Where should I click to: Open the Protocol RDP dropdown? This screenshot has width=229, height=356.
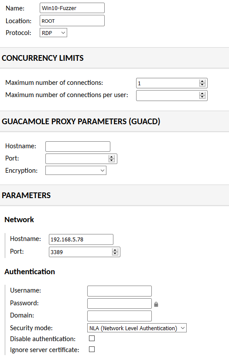pyautogui.click(x=53, y=33)
